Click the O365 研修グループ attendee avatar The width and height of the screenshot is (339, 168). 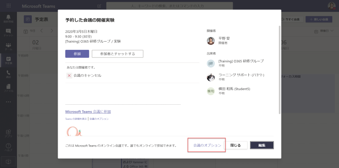pos(211,63)
